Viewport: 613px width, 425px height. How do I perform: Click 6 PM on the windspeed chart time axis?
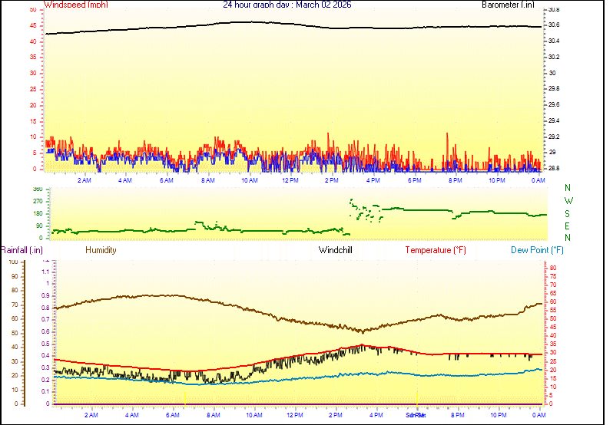coord(414,180)
